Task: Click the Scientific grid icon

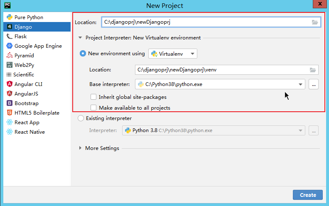Action: pyautogui.click(x=9, y=74)
